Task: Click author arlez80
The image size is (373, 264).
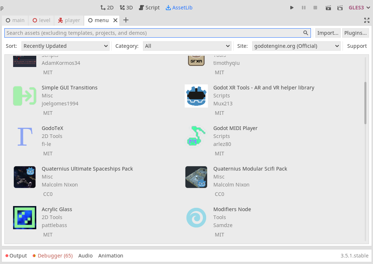Action: [x=222, y=144]
